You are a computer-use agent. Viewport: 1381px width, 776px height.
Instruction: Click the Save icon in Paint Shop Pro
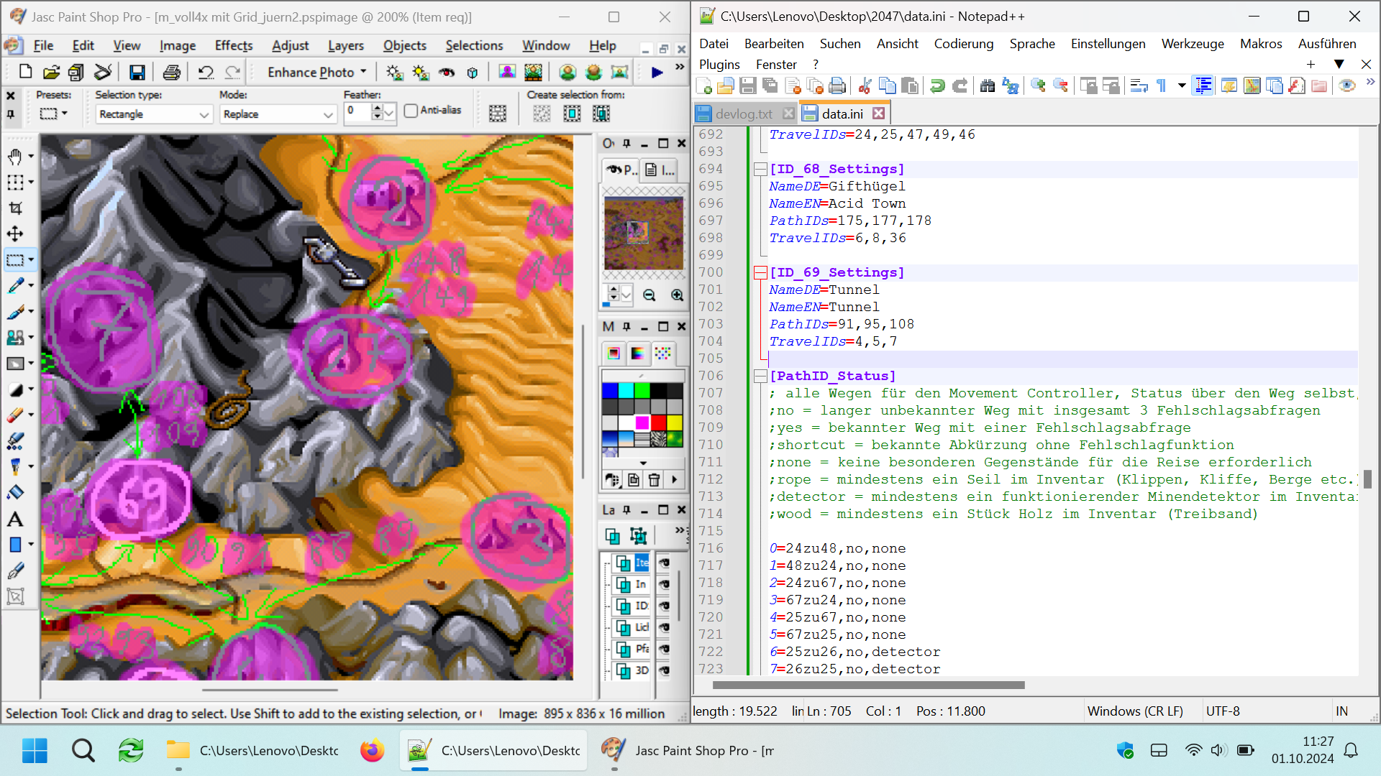137,72
